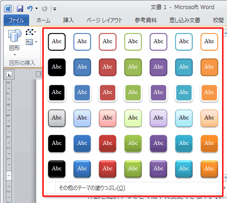Image resolution: width=227 pixels, height=203 pixels.
Task: Select fifth-row purple gradient fill style
Action: coord(158,144)
